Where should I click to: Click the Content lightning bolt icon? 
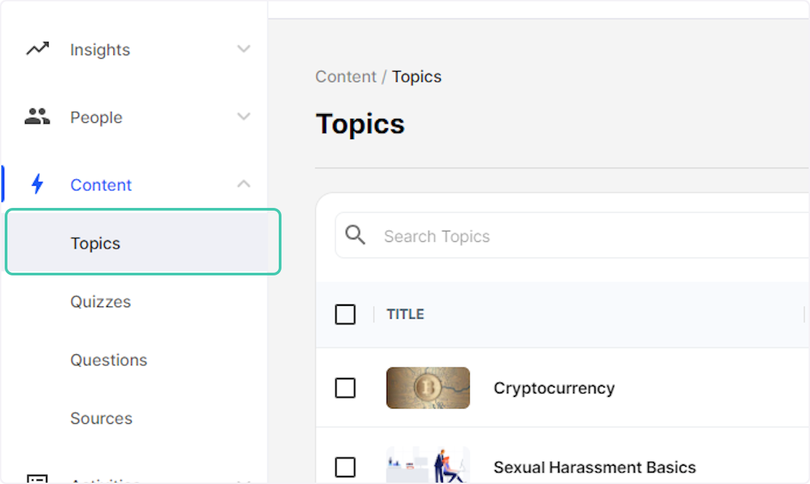point(38,184)
